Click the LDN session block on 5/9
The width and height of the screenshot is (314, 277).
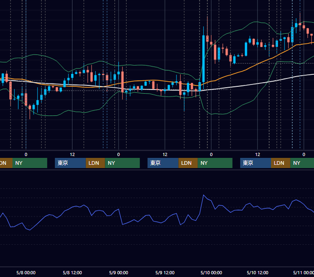point(188,163)
